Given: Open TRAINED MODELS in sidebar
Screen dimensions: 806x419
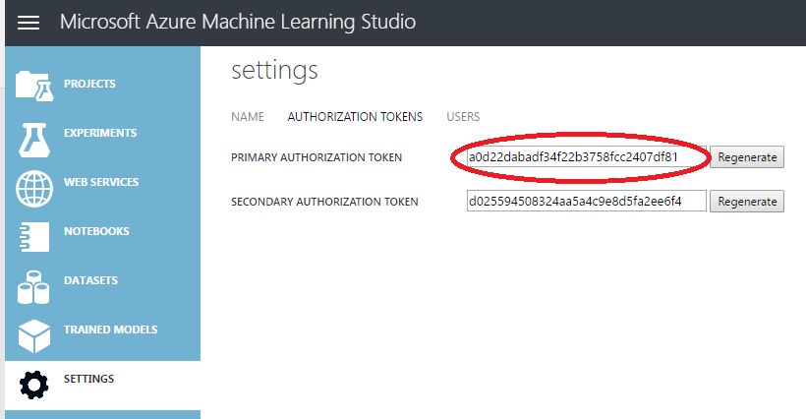Looking at the screenshot, I should (110, 329).
